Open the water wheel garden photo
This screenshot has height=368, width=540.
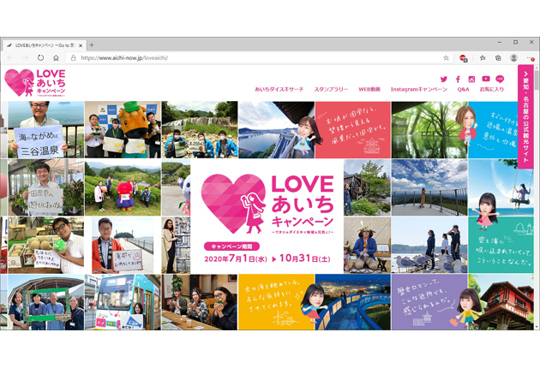click(367, 187)
